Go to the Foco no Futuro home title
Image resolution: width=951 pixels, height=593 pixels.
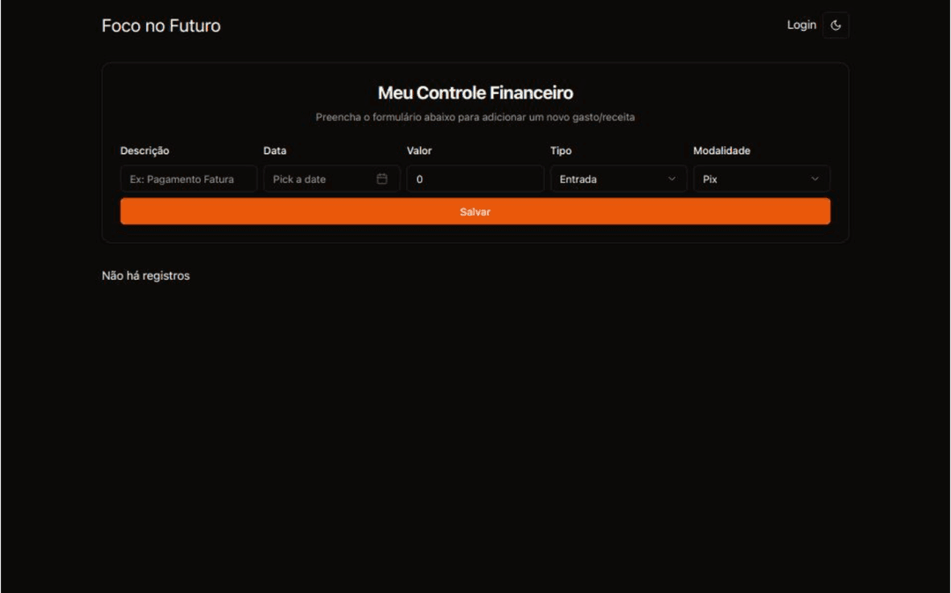(161, 26)
